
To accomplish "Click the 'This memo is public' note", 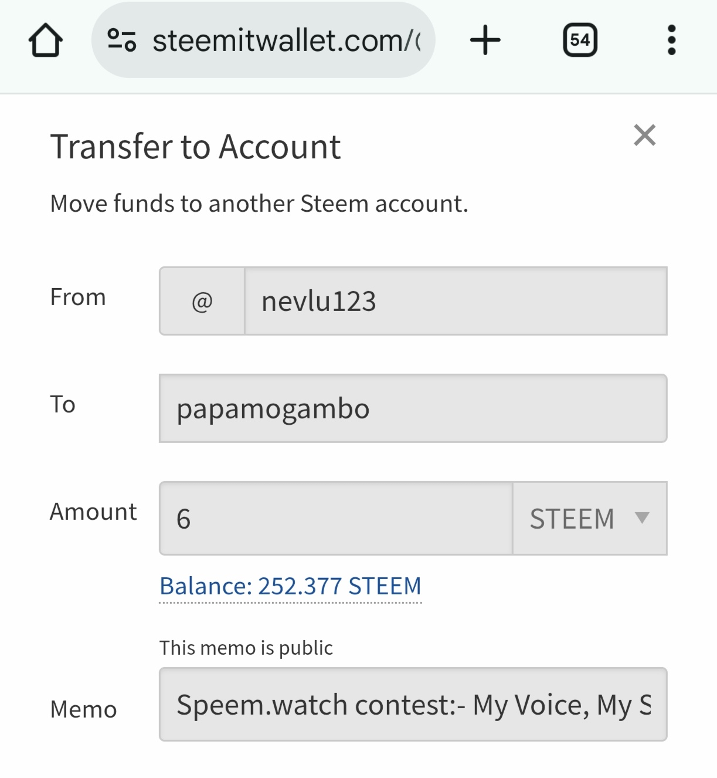I will click(x=246, y=648).
